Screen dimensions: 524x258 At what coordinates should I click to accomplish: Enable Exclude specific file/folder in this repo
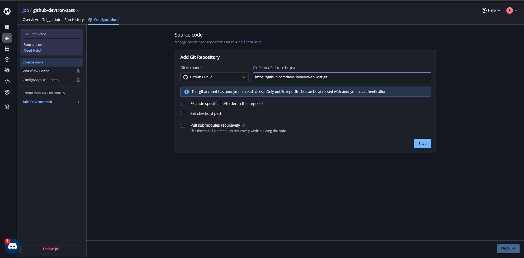click(x=183, y=104)
